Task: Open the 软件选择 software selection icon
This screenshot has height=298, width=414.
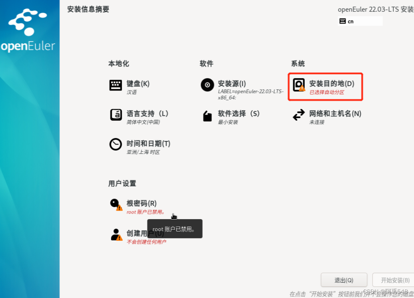Action: click(x=207, y=115)
